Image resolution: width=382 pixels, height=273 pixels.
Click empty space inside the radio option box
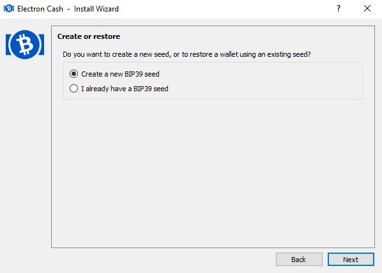[x=263, y=81]
